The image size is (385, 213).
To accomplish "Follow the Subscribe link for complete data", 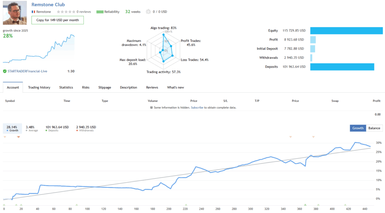I will [x=198, y=108].
